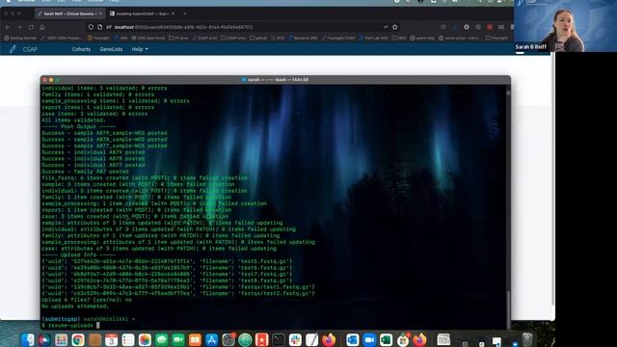Launch Launchpad from the dock
Viewport: 617px width, 347px height.
[x=61, y=339]
